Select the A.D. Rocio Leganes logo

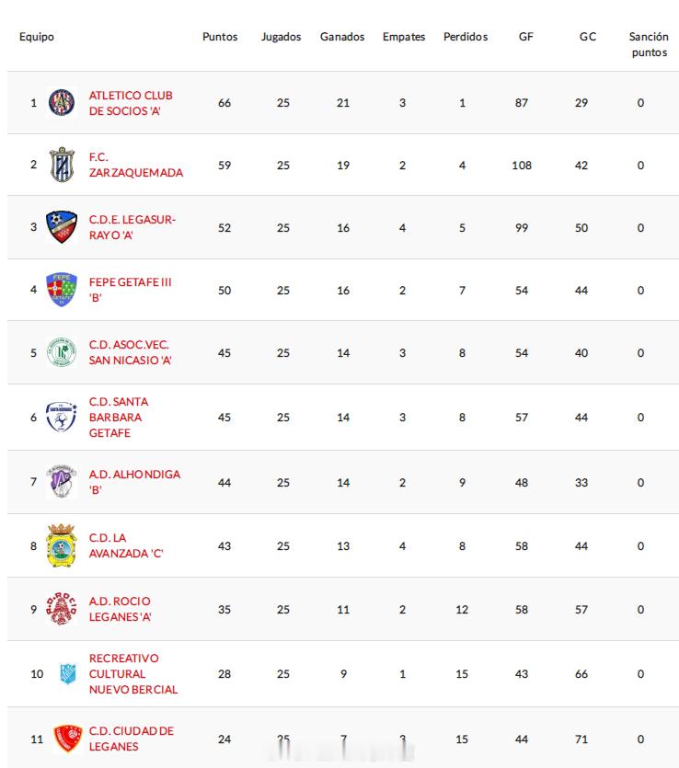(x=62, y=609)
